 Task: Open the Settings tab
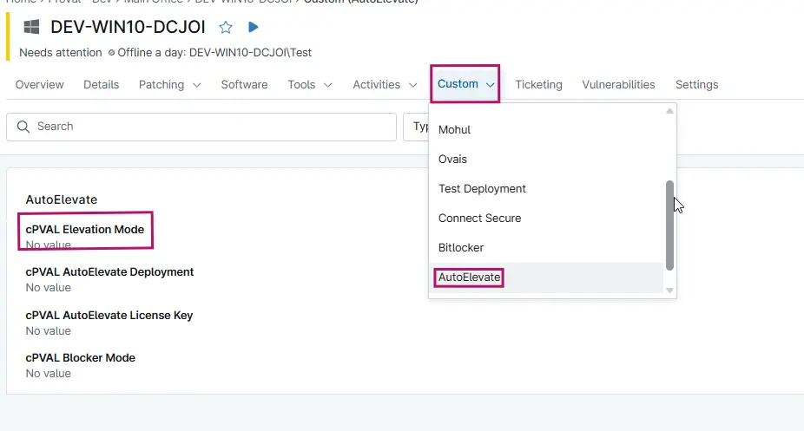[696, 84]
